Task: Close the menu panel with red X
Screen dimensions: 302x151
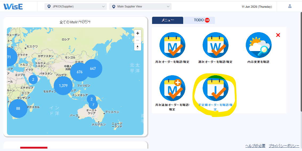Action: point(278,35)
